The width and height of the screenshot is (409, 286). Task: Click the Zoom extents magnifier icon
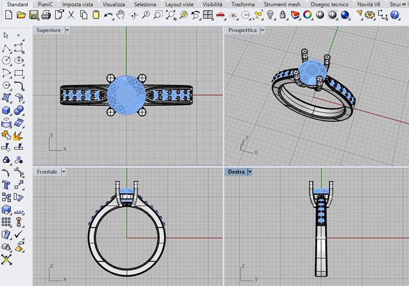(x=171, y=15)
